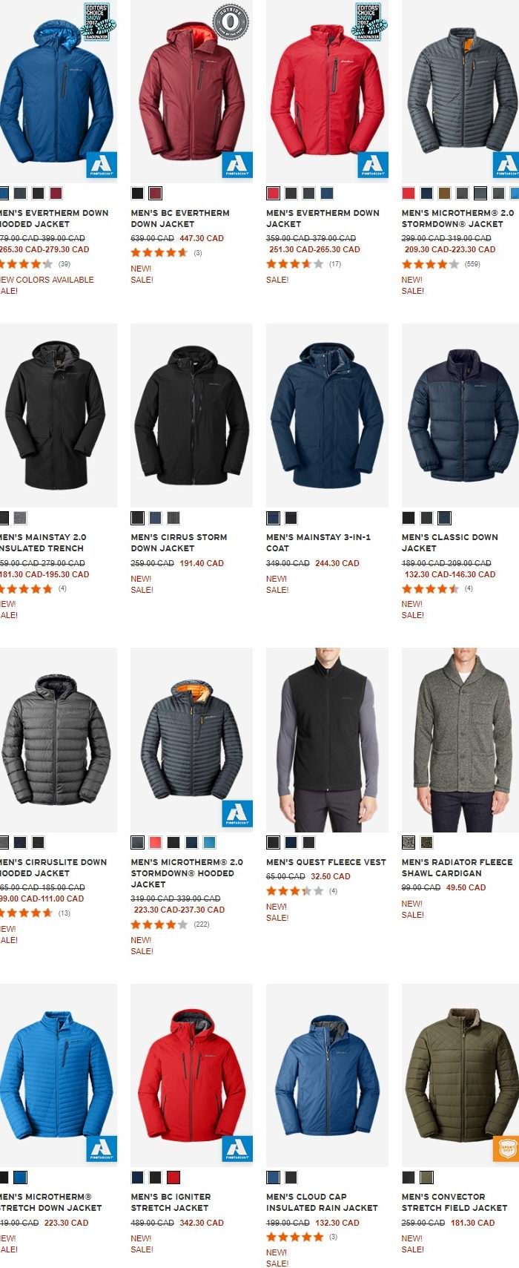Click First Ascent badge on BC Igniter jacket
The height and width of the screenshot is (1268, 519).
237,1148
